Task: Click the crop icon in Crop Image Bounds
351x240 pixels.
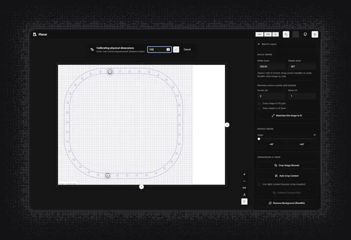Action: pyautogui.click(x=276, y=165)
